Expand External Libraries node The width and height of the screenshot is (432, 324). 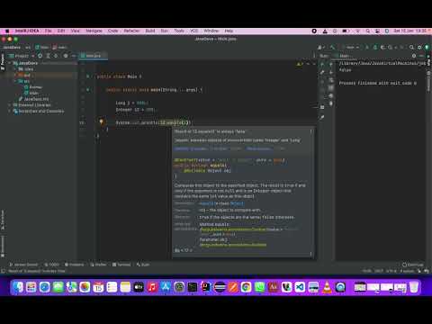point(10,105)
